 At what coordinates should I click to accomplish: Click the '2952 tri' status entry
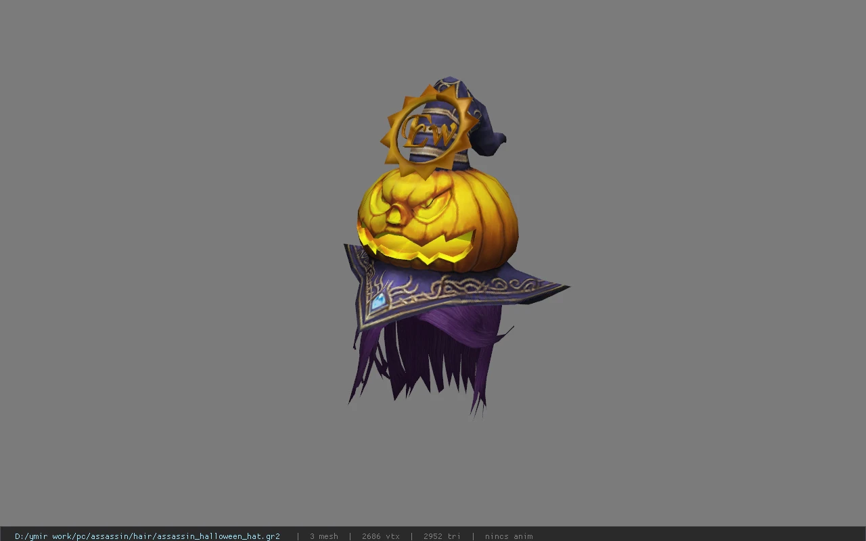tap(442, 536)
